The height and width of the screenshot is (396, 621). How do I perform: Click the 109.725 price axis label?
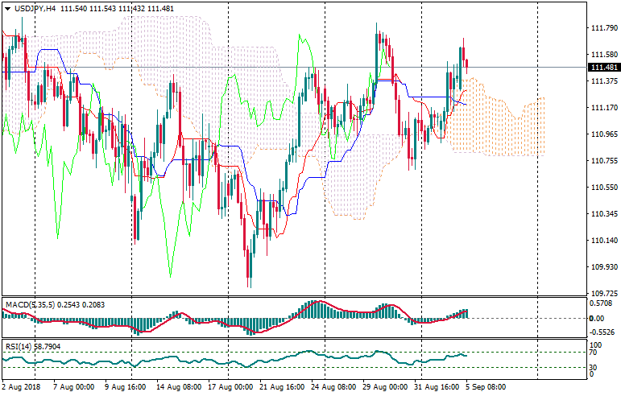click(x=604, y=293)
